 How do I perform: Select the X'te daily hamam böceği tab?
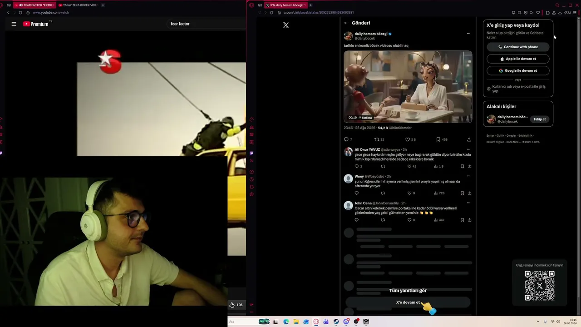point(286,5)
